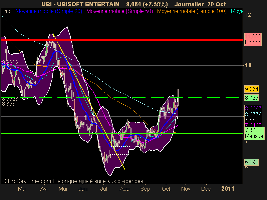267x200 pixels.
Task: Click the green '7,327 Mensuel' price tag
Action: 255,133
